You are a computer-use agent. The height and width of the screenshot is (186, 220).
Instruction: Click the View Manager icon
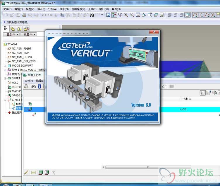point(162,15)
